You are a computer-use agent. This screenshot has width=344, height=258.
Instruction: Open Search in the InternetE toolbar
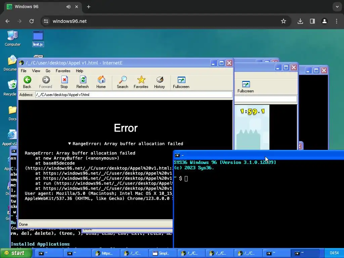click(122, 82)
